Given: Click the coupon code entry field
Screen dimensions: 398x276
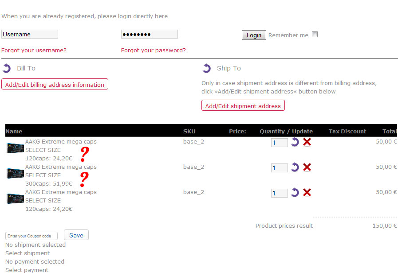Looking at the screenshot, I should coord(32,236).
